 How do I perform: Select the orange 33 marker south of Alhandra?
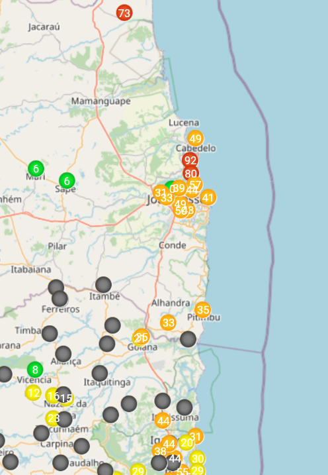168,323
